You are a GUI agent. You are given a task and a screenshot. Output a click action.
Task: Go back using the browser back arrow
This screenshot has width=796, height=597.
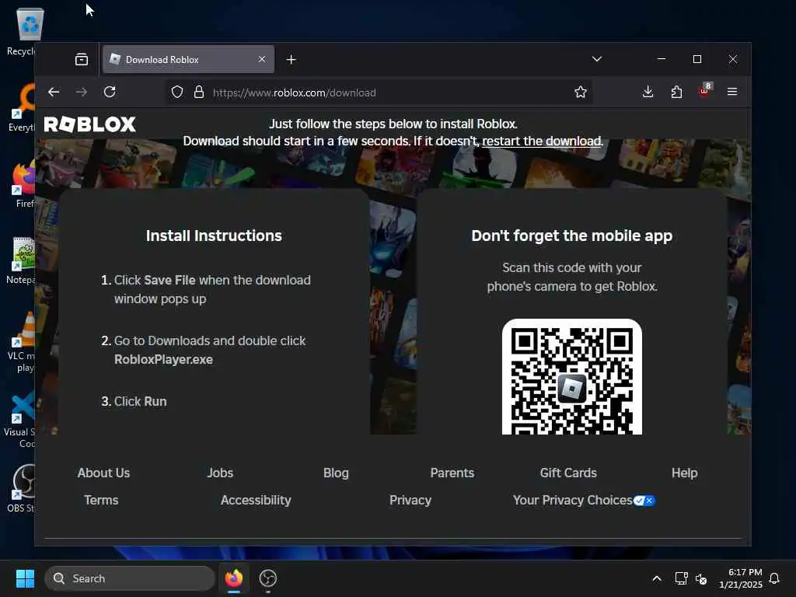tap(54, 92)
